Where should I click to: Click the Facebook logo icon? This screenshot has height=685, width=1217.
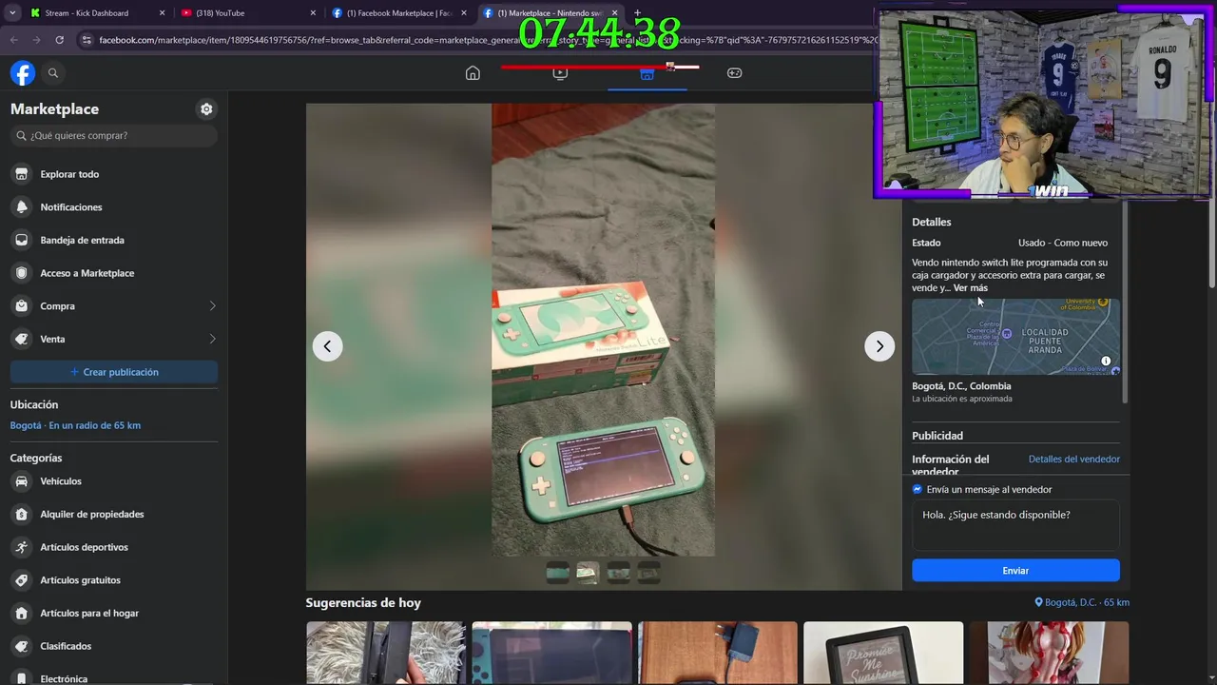pos(23,73)
